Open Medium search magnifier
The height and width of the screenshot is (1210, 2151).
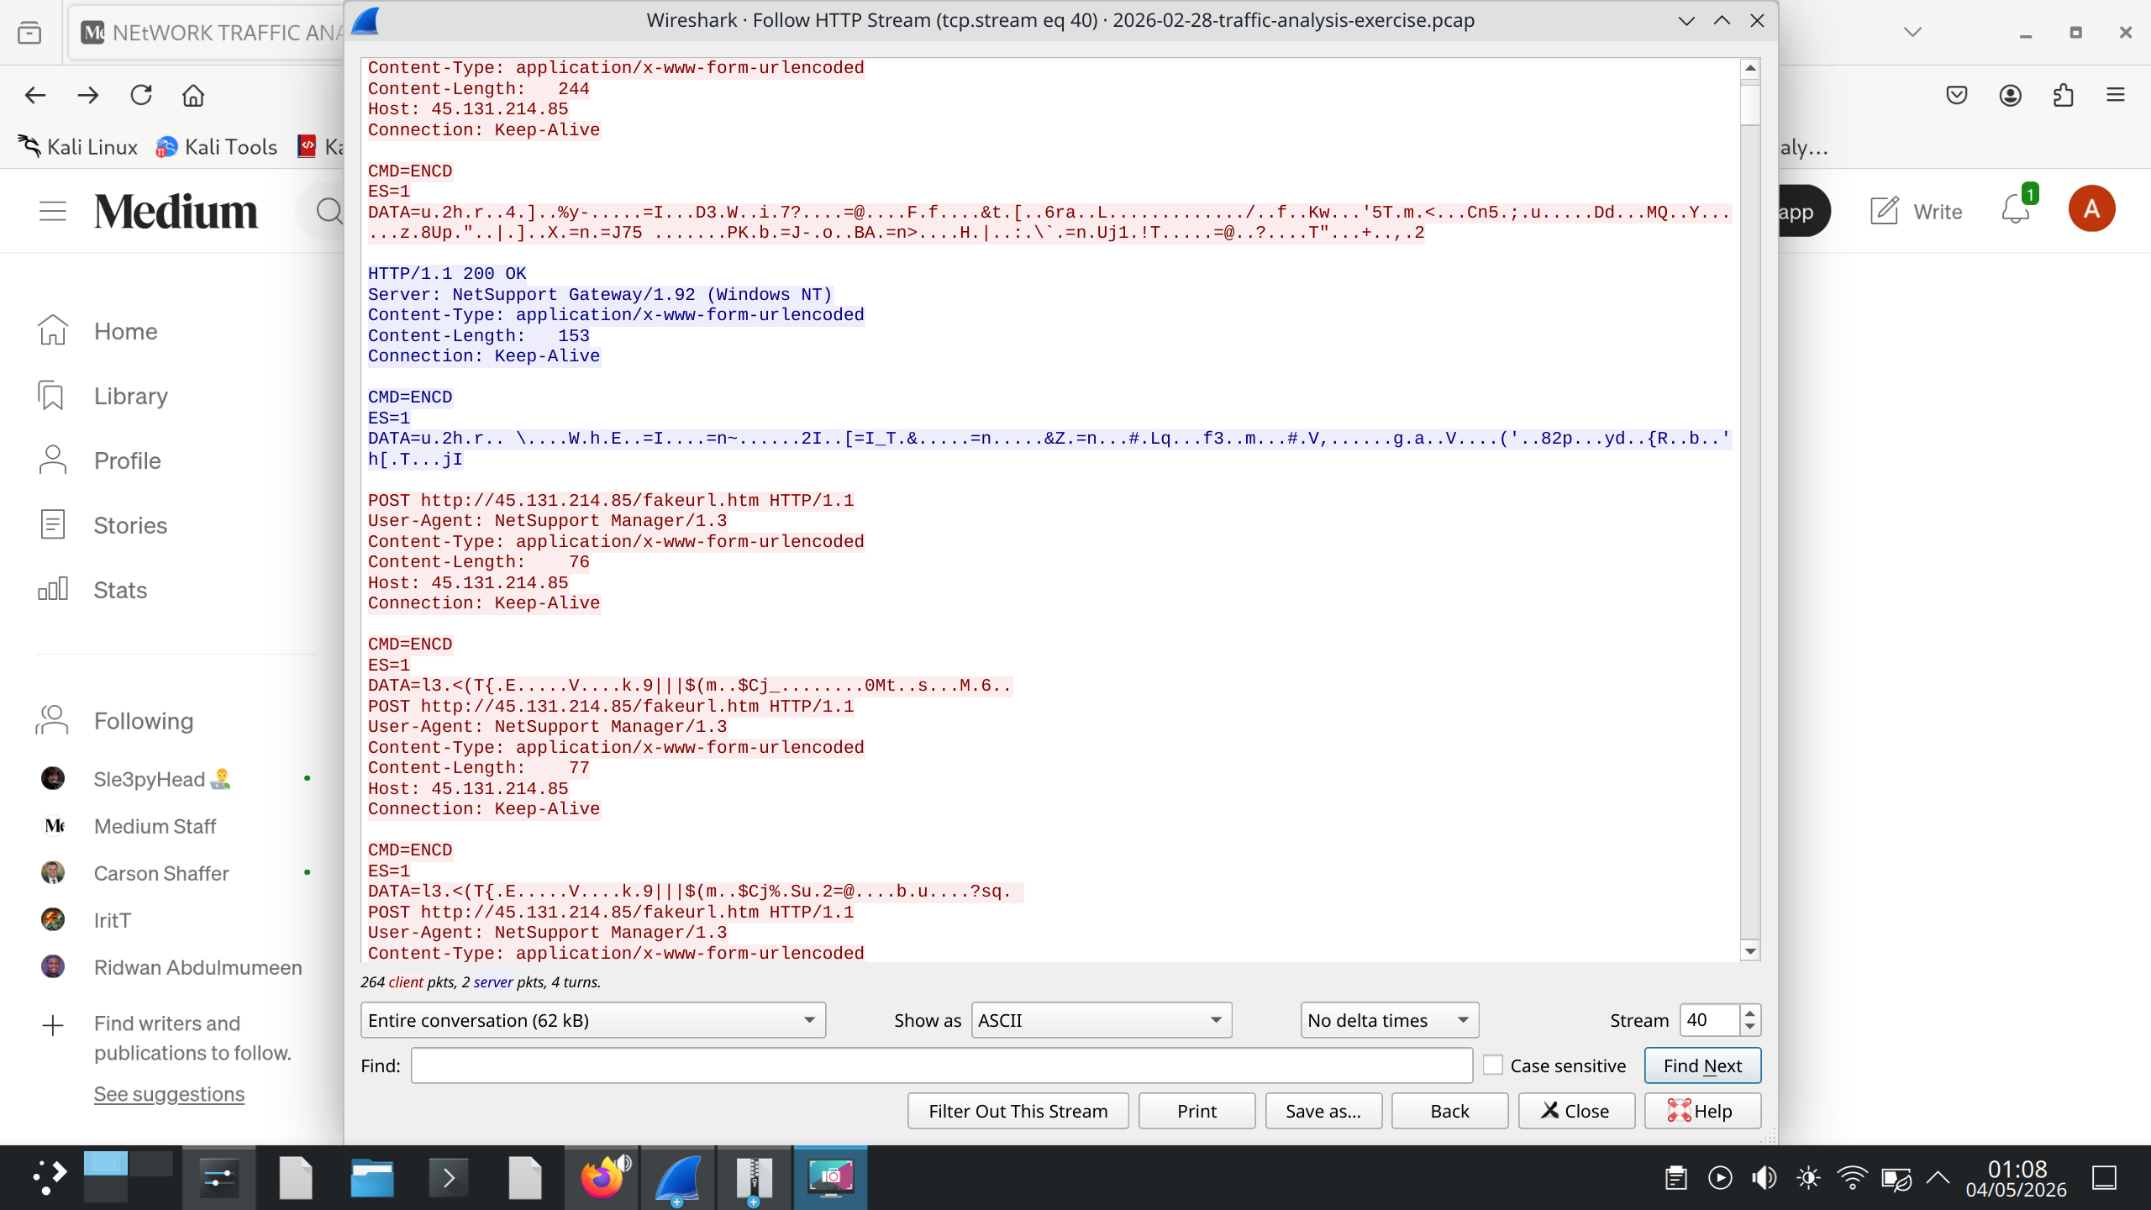tap(329, 211)
